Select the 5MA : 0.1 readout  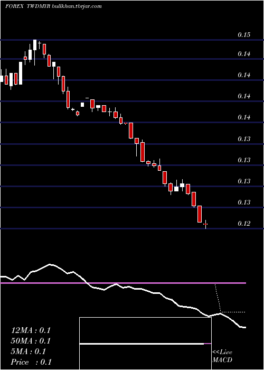[29, 351]
